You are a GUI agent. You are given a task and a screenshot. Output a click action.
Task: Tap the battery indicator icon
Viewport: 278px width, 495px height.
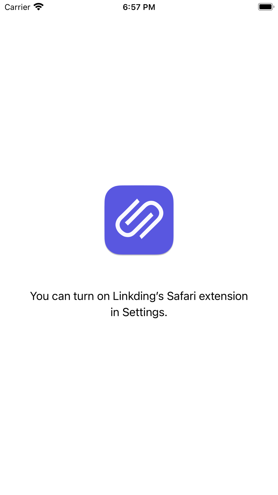point(266,7)
